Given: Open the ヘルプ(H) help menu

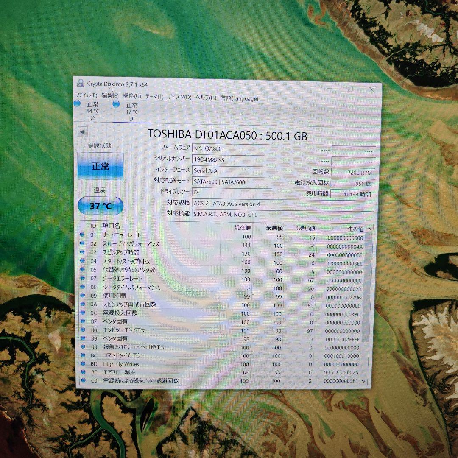Looking at the screenshot, I should (x=206, y=97).
